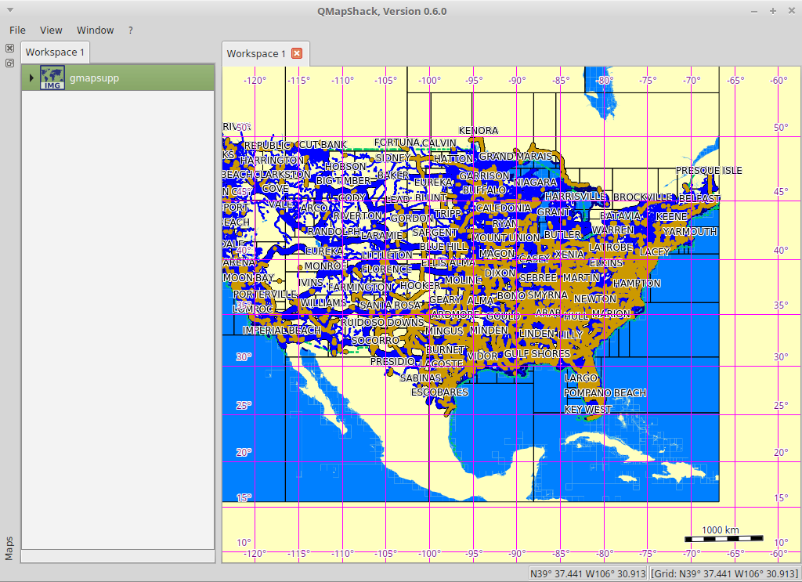Open the View menu

[x=51, y=31]
